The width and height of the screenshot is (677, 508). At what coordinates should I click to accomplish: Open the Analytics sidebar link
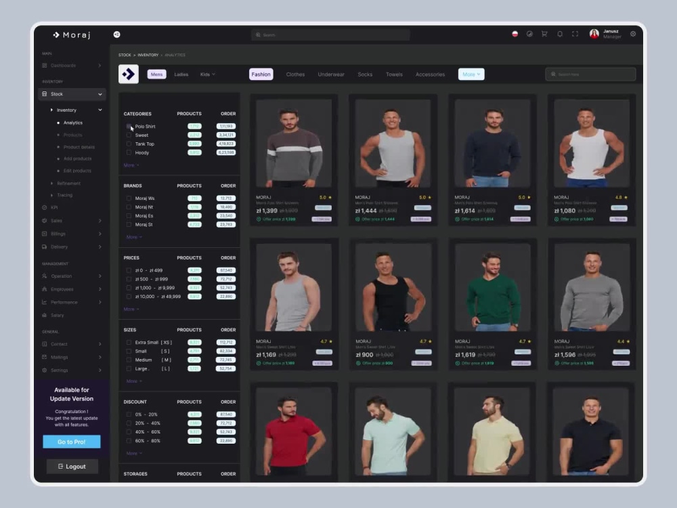tap(73, 123)
